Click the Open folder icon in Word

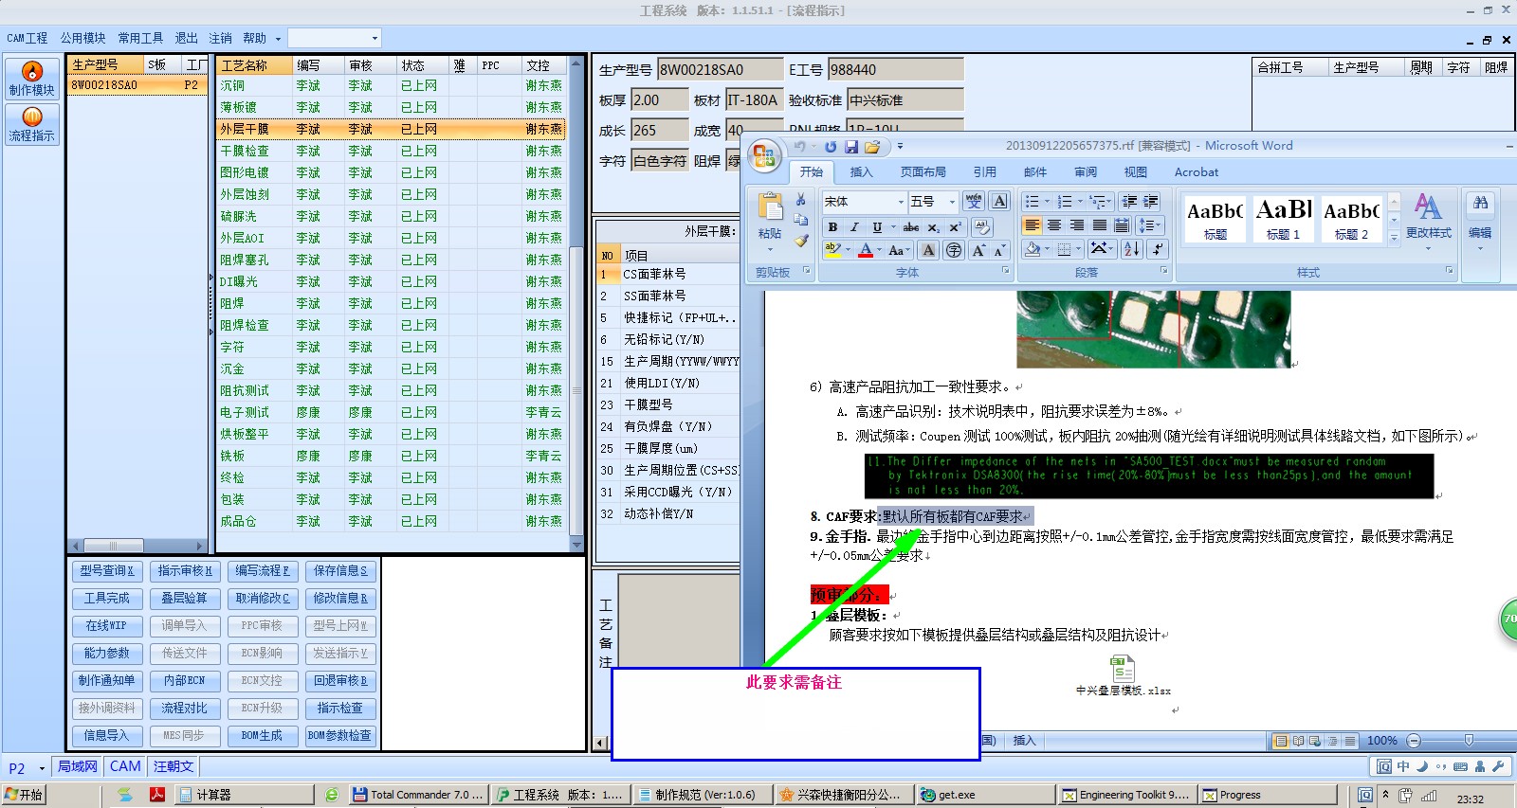tap(872, 147)
